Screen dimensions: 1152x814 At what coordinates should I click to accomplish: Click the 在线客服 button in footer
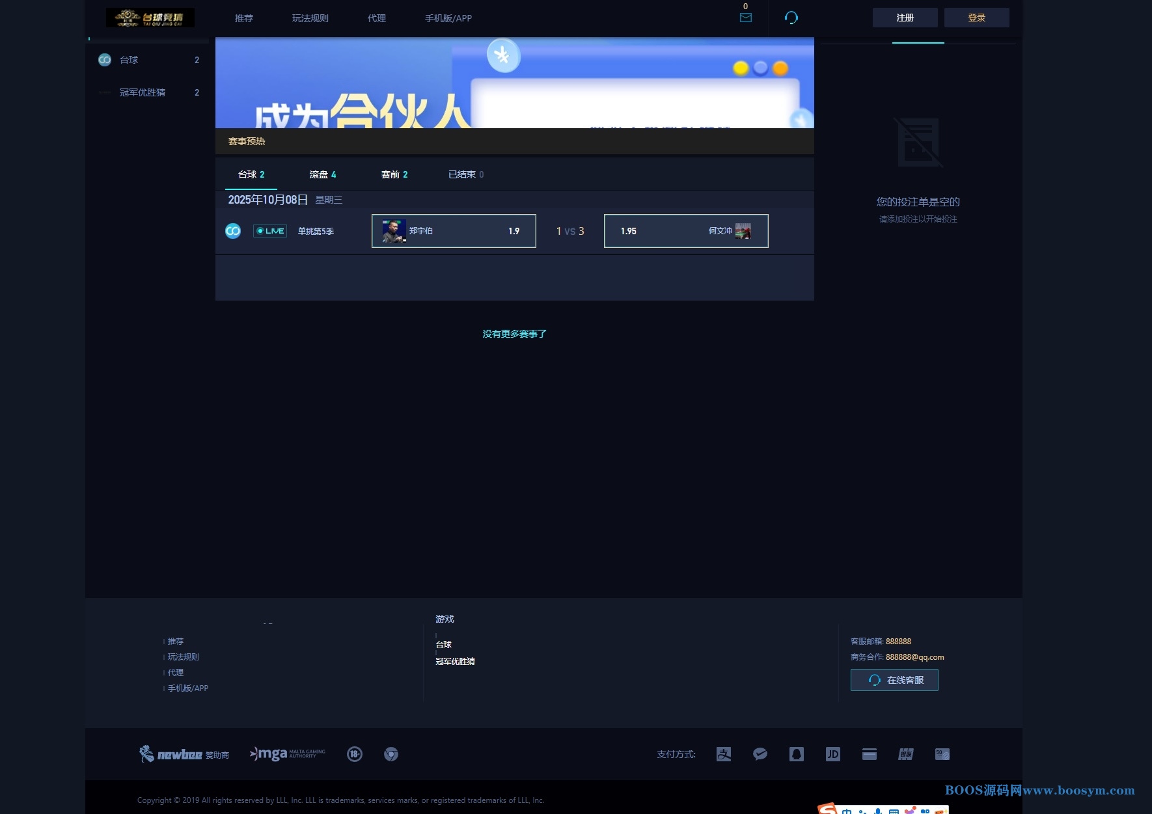(894, 680)
